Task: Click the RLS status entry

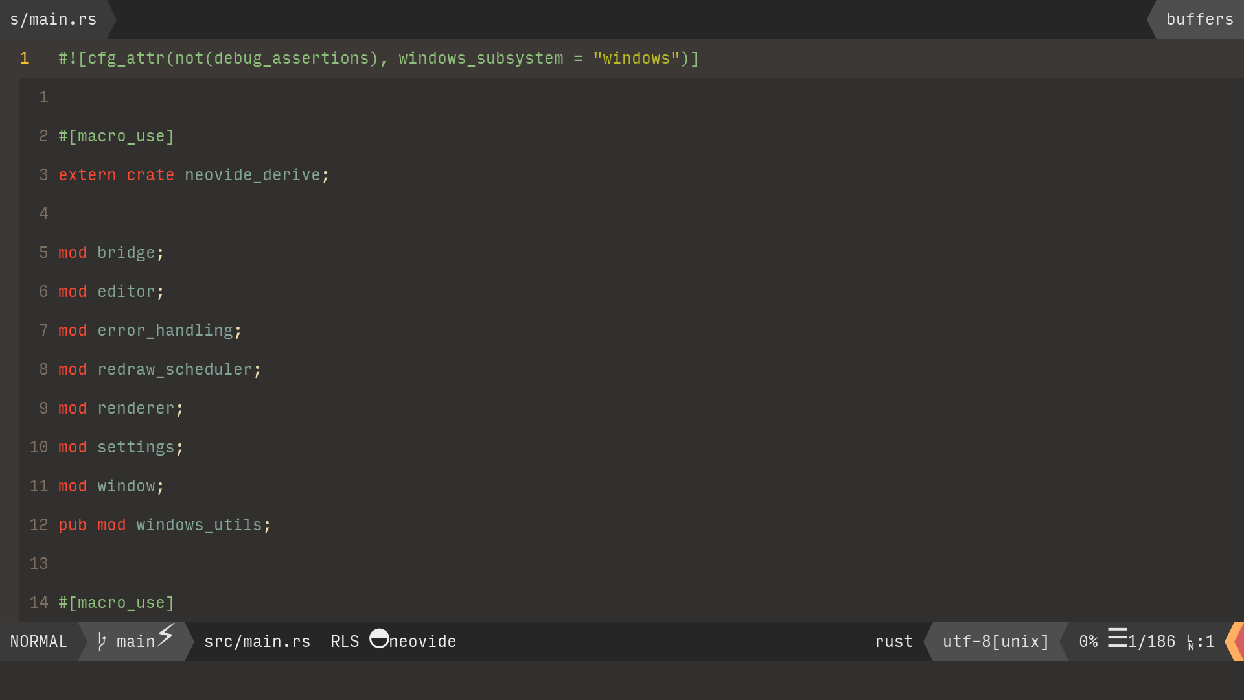Action: 345,642
